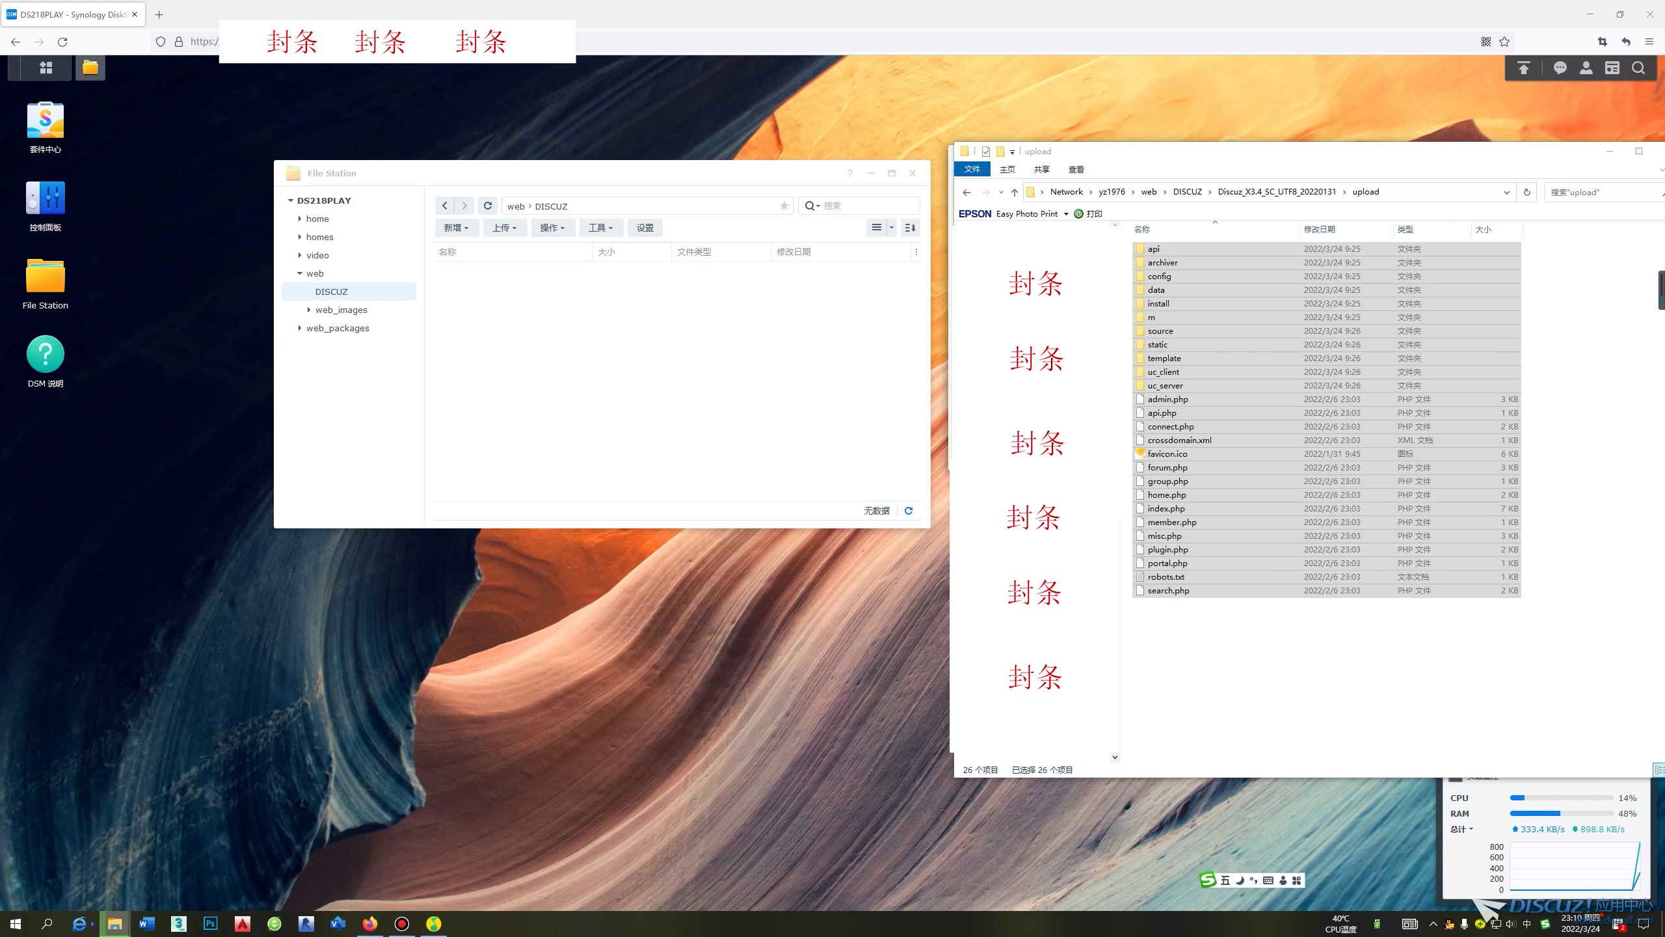Expand the home folder tree node
Screen dimensions: 1665x937
tap(300, 219)
